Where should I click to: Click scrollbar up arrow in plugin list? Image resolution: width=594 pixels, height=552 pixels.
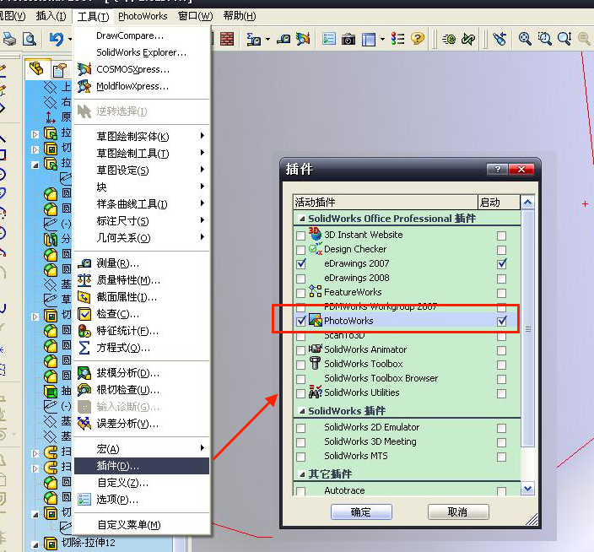click(527, 203)
